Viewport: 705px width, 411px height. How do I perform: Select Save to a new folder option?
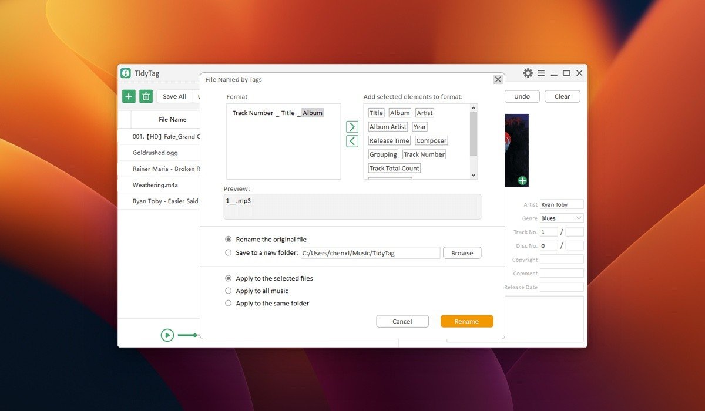pos(229,253)
